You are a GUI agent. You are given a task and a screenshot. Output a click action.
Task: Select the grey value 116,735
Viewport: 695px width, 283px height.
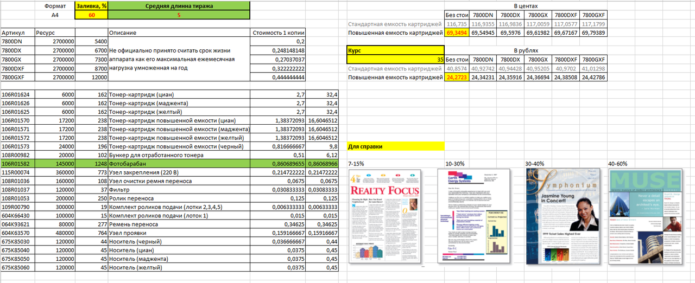tap(457, 24)
